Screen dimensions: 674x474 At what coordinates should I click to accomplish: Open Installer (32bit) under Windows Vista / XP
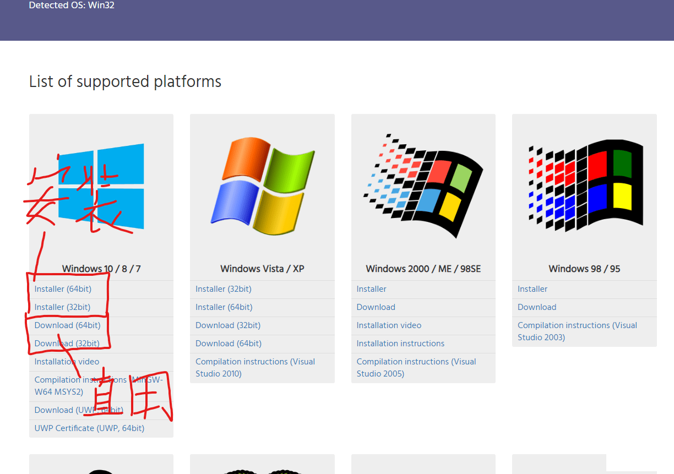(x=224, y=289)
